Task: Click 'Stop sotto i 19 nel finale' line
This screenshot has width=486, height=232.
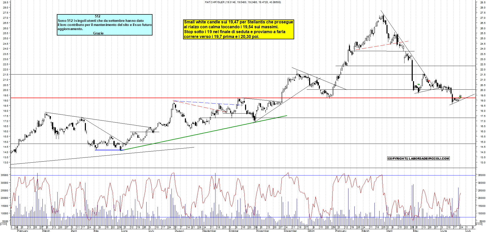Action: (x=235, y=32)
